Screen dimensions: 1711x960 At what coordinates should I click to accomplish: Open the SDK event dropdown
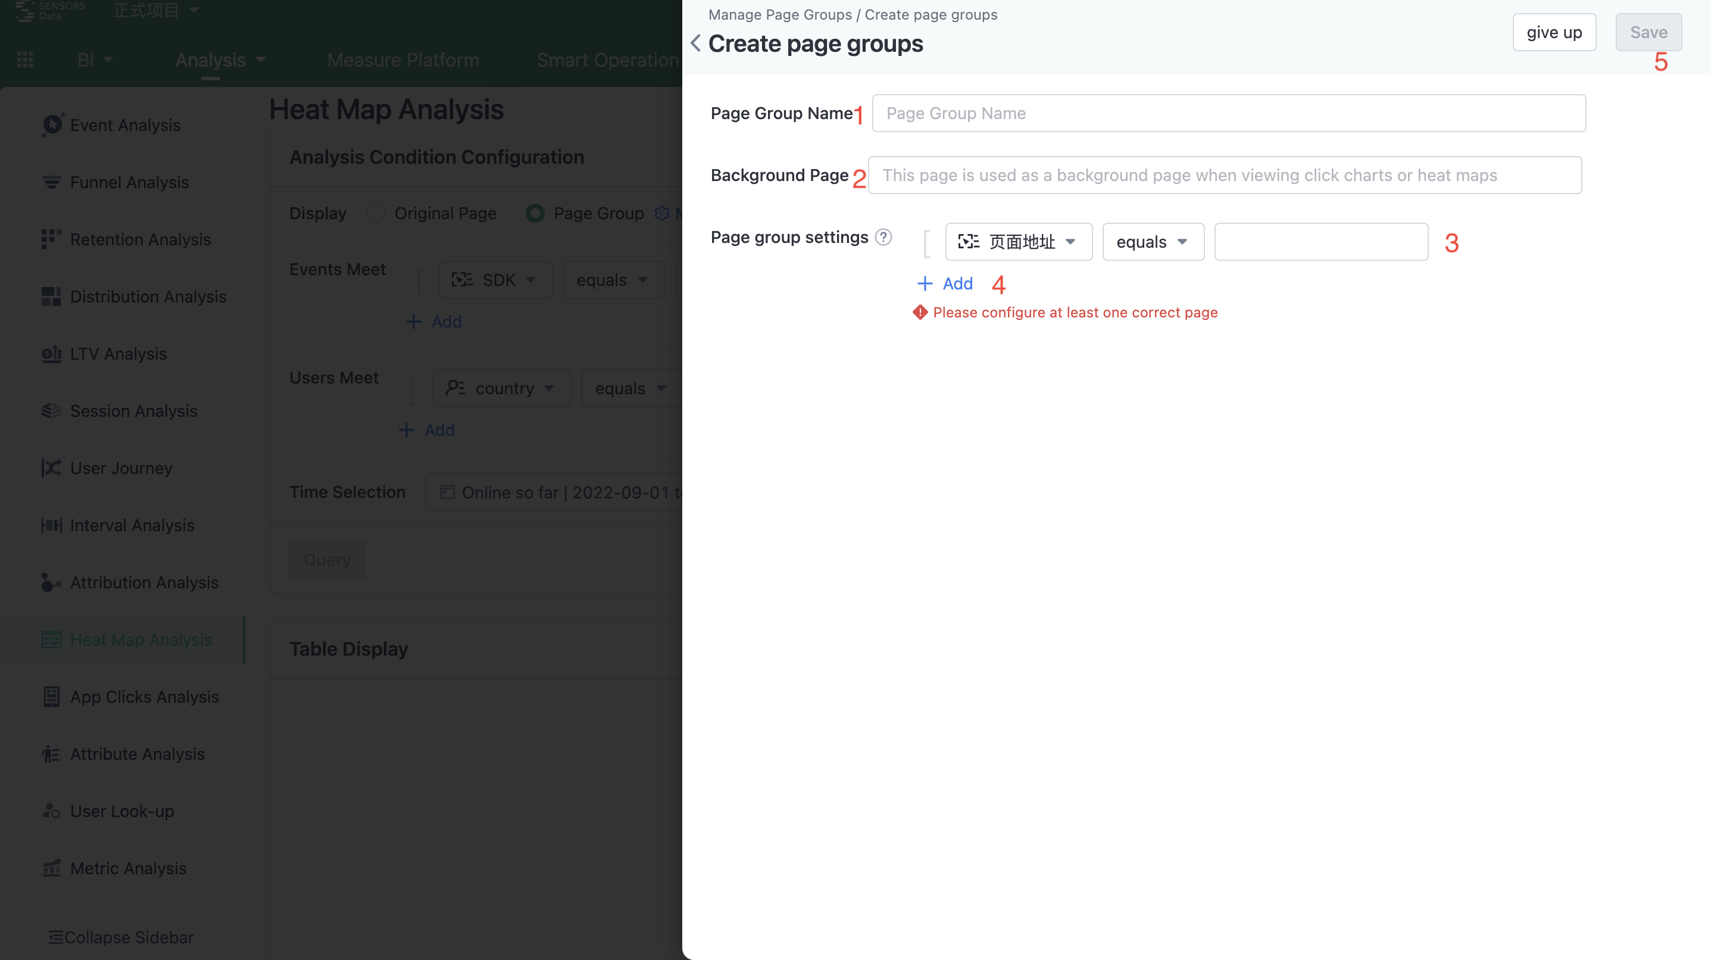click(495, 280)
